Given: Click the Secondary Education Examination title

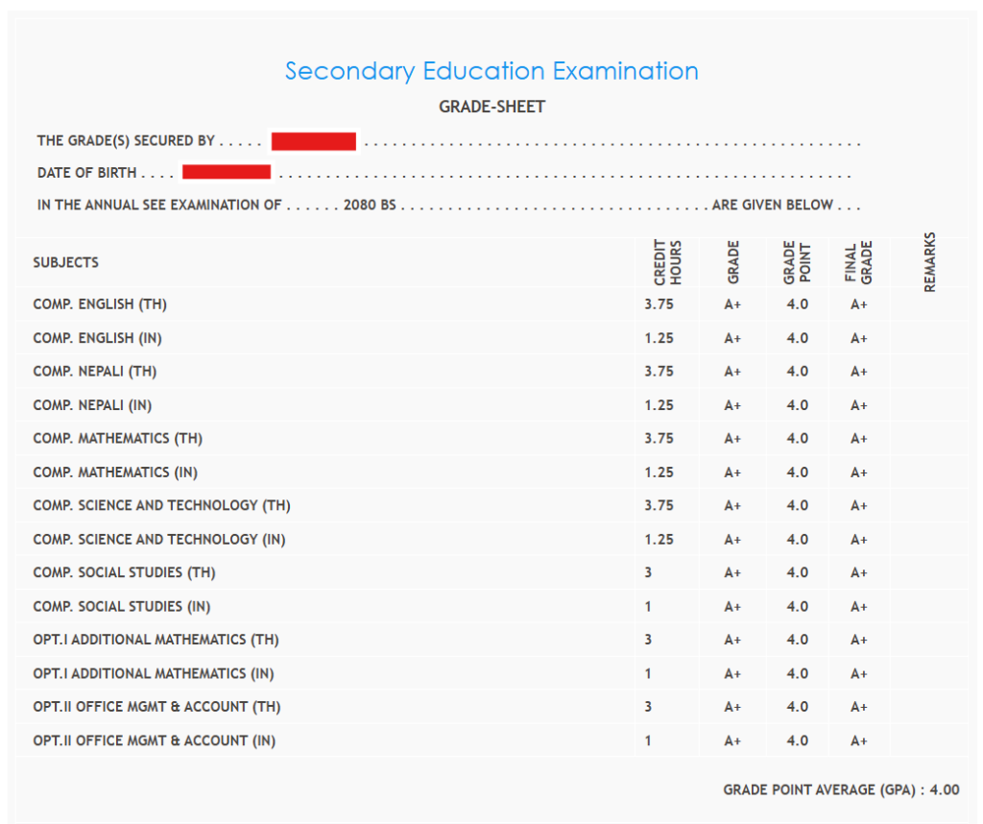Looking at the screenshot, I should (x=491, y=71).
